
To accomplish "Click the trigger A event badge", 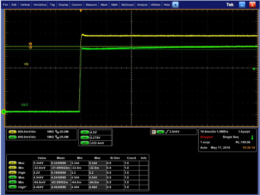I will tap(153, 132).
